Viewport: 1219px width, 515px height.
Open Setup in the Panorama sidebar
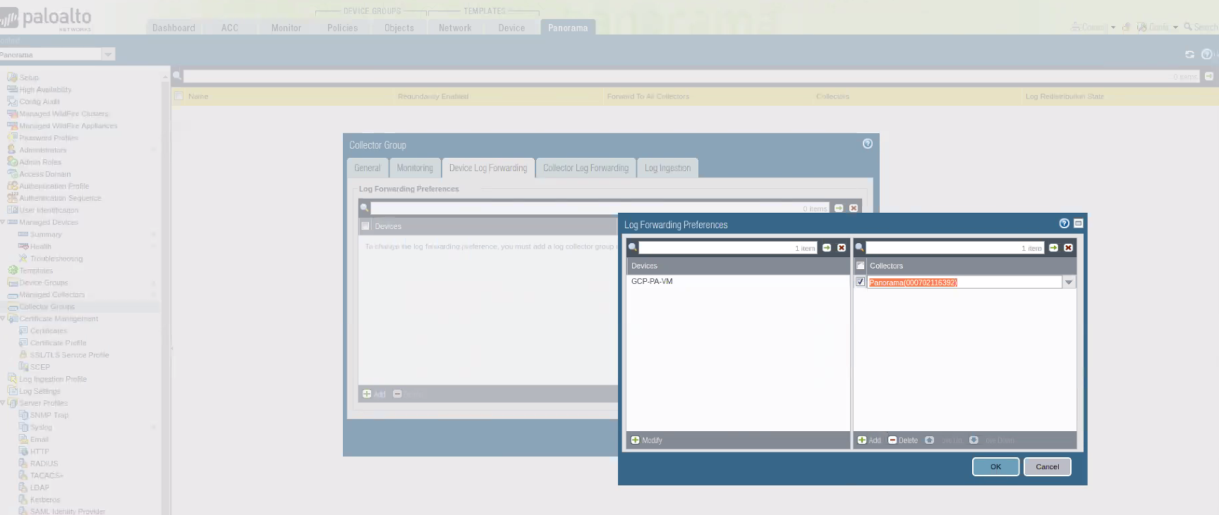point(29,77)
